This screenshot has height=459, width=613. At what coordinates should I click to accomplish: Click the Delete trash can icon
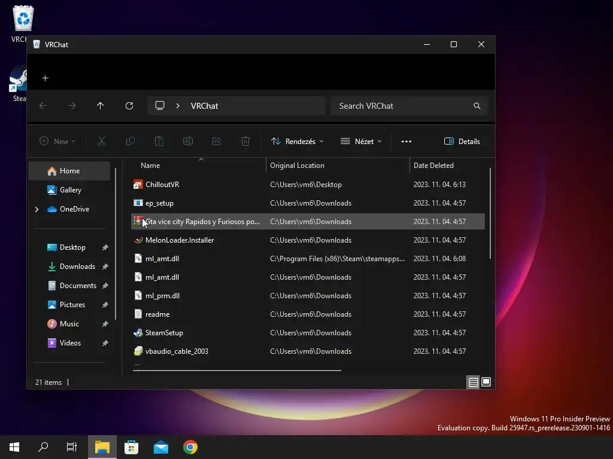click(245, 141)
